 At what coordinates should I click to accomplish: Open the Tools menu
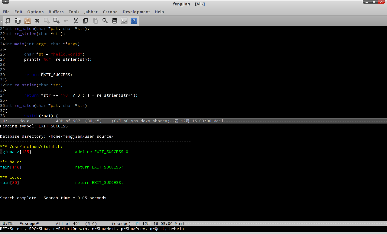74,12
